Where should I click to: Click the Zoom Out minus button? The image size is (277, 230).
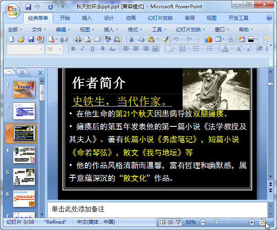coord(203,222)
